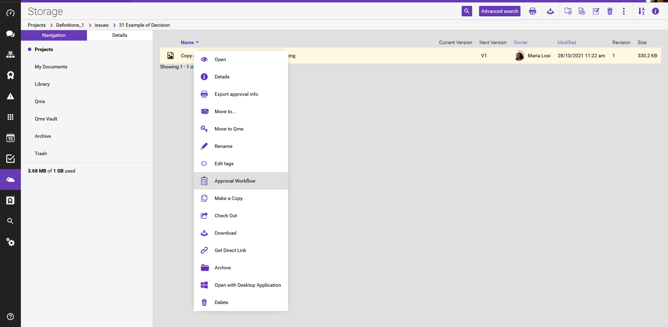Click the purple search magnifier button

pos(467,11)
